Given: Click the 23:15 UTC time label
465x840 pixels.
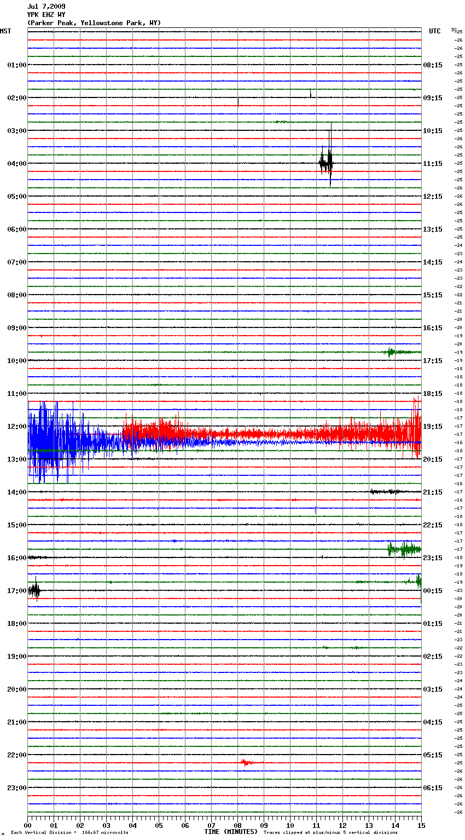Looking at the screenshot, I should pos(433,558).
